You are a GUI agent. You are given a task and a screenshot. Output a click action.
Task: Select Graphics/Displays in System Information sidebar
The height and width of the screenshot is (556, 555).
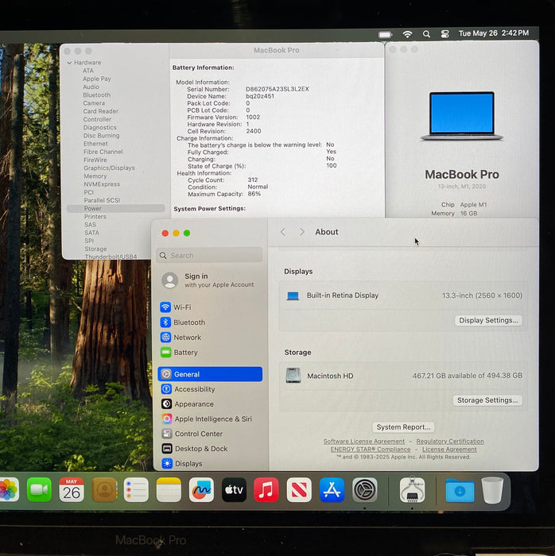(109, 168)
